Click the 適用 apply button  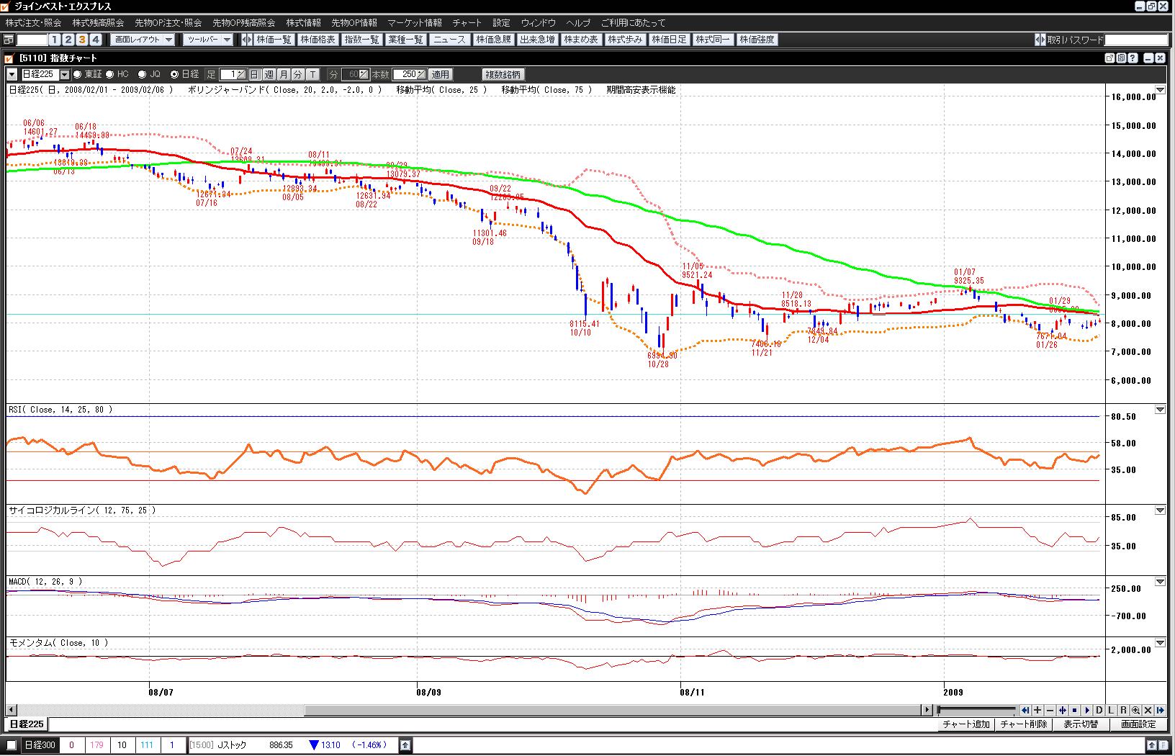click(x=440, y=74)
